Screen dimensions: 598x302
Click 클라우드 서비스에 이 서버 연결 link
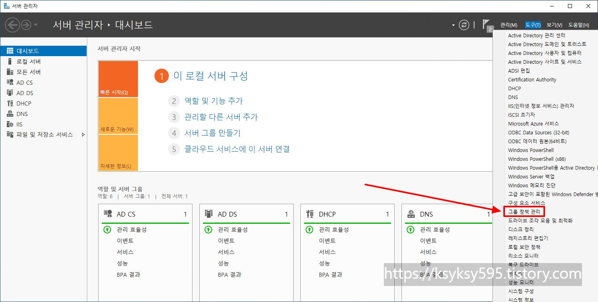tap(237, 149)
